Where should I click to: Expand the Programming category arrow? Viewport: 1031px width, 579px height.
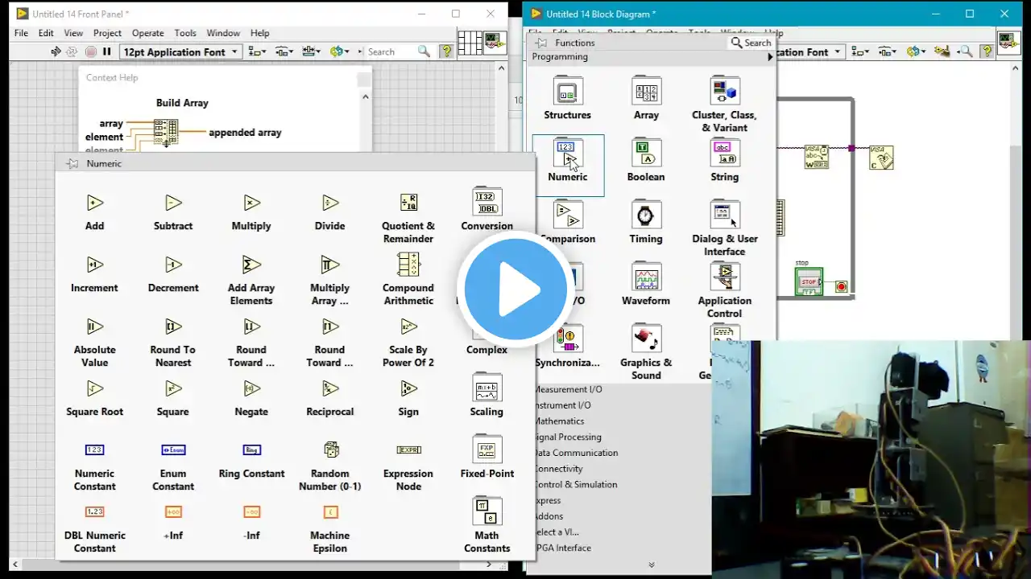(770, 57)
